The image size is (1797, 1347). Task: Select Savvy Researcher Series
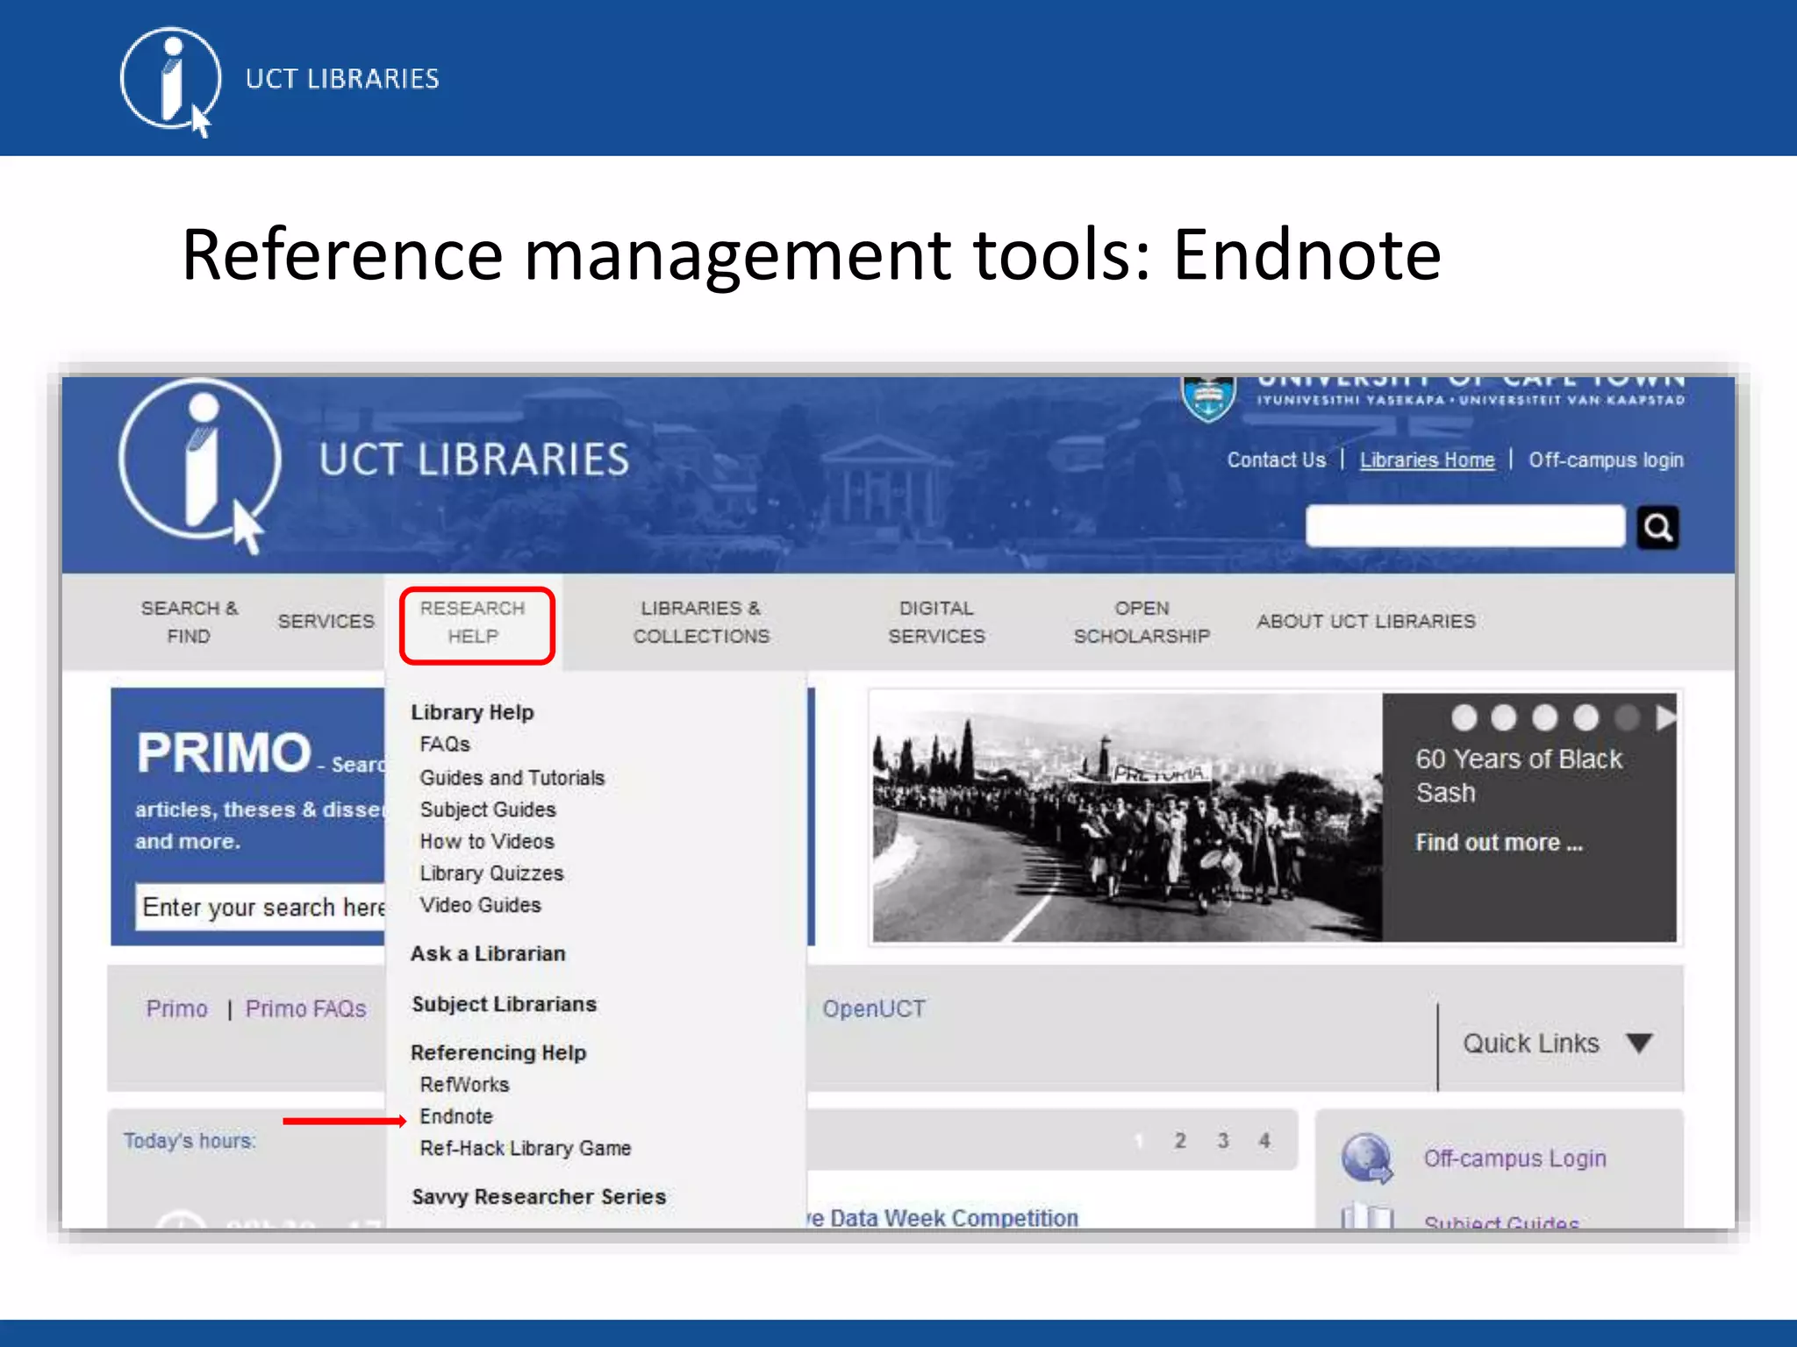point(539,1196)
